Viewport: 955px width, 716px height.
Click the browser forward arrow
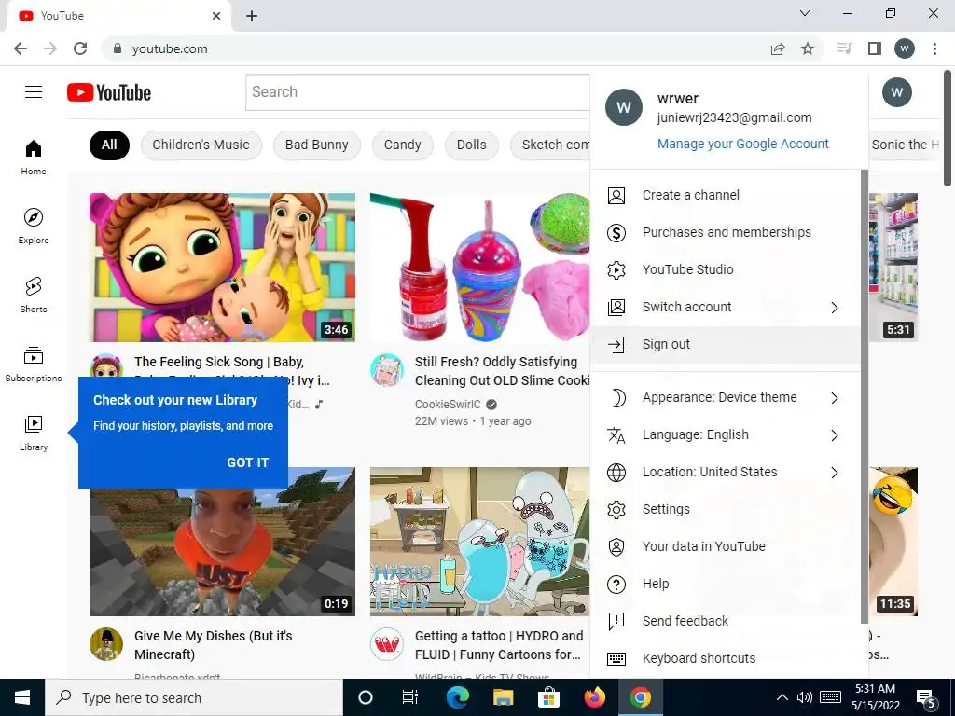50,48
